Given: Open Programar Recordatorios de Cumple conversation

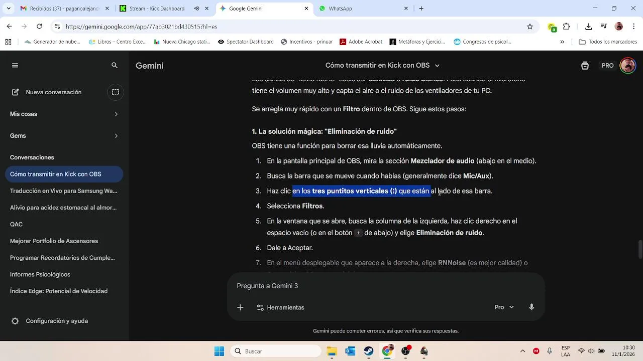Looking at the screenshot, I should (x=64, y=258).
